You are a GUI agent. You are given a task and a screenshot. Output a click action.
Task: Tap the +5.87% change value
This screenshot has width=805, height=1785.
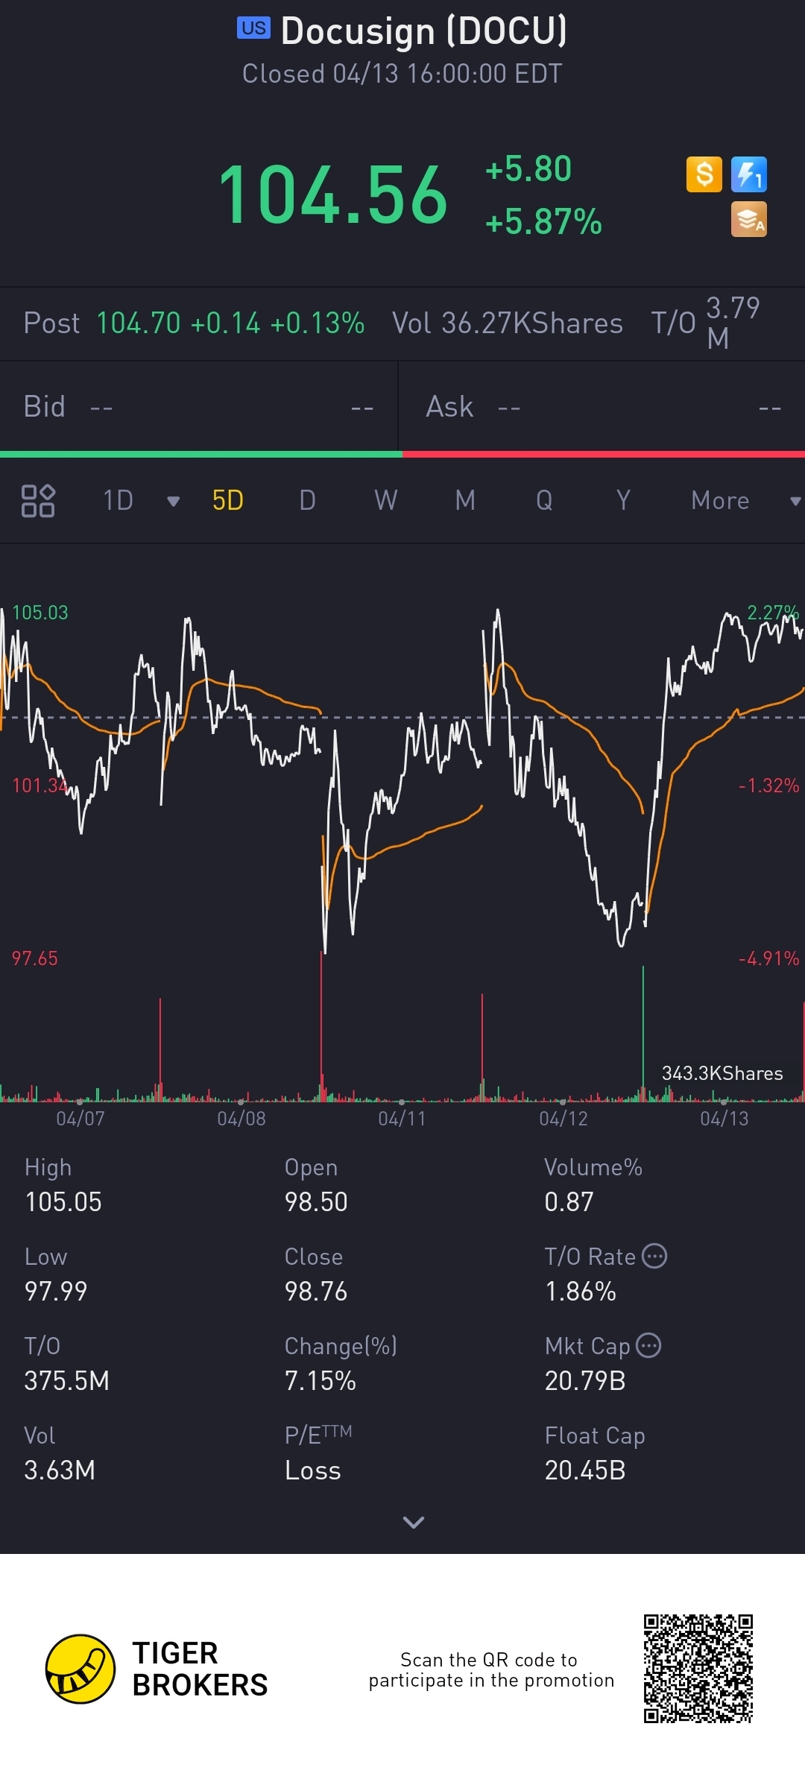pos(543,221)
